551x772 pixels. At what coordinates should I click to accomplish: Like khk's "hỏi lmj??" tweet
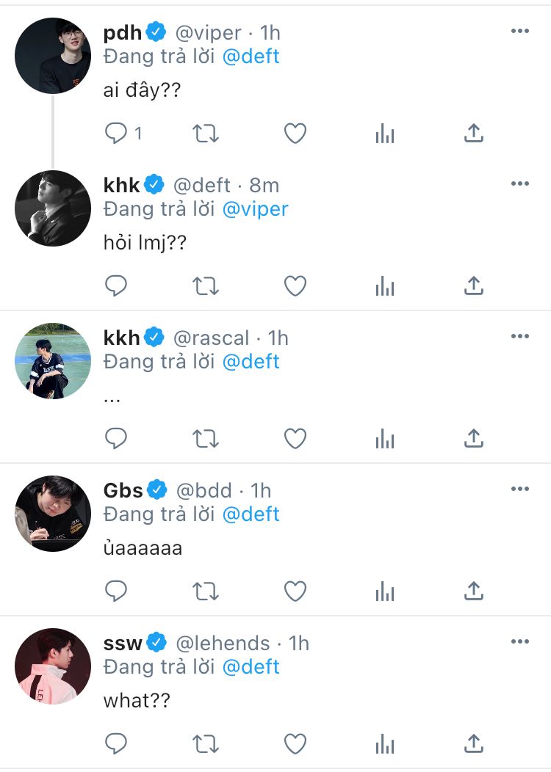pos(295,285)
